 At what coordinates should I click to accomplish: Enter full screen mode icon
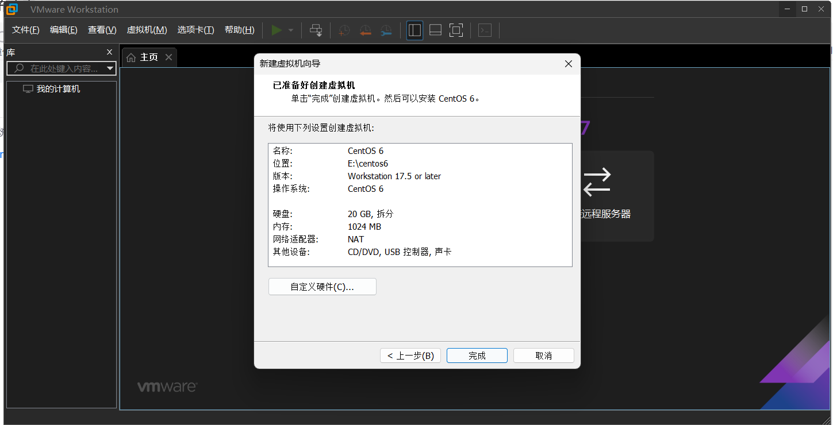pos(456,30)
